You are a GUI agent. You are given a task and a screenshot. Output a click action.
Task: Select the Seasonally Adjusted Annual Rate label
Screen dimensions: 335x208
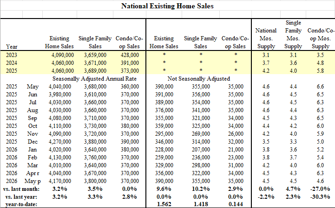94,79
